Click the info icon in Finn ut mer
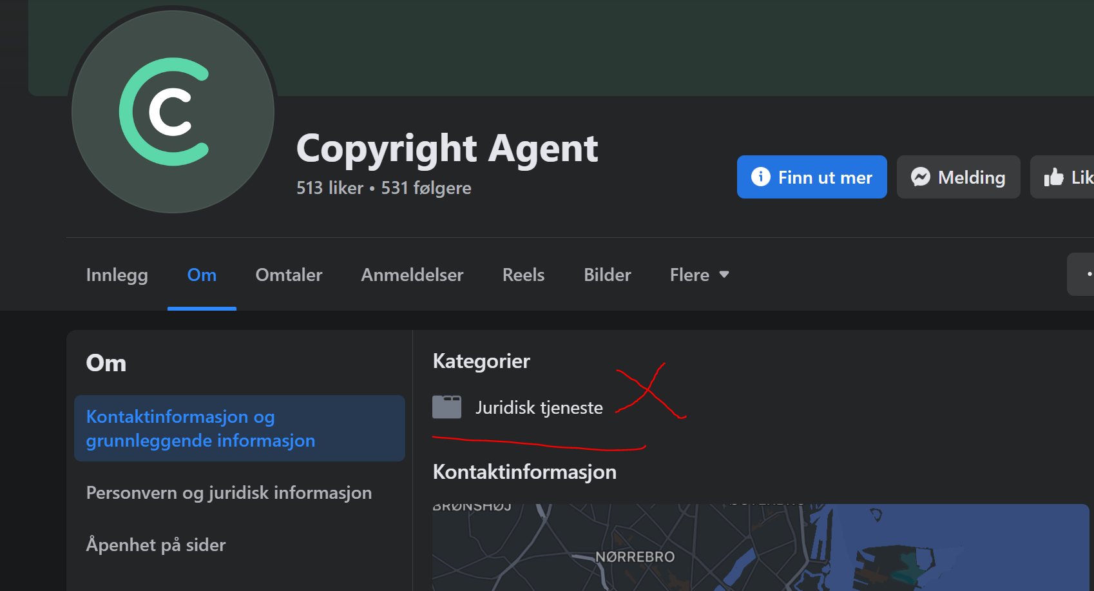This screenshot has width=1094, height=591. click(761, 177)
